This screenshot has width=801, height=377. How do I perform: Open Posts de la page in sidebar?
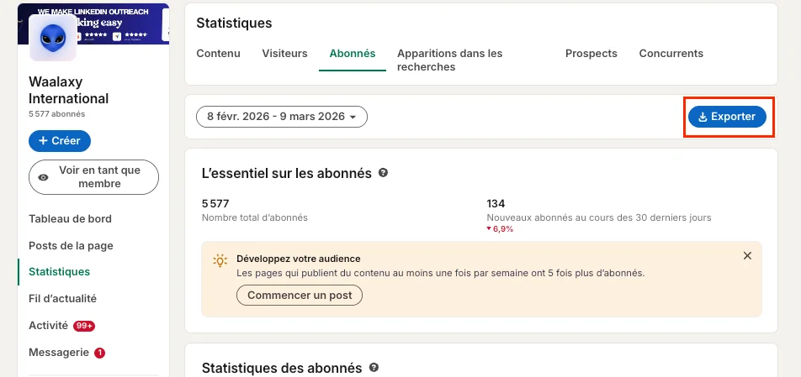[71, 245]
